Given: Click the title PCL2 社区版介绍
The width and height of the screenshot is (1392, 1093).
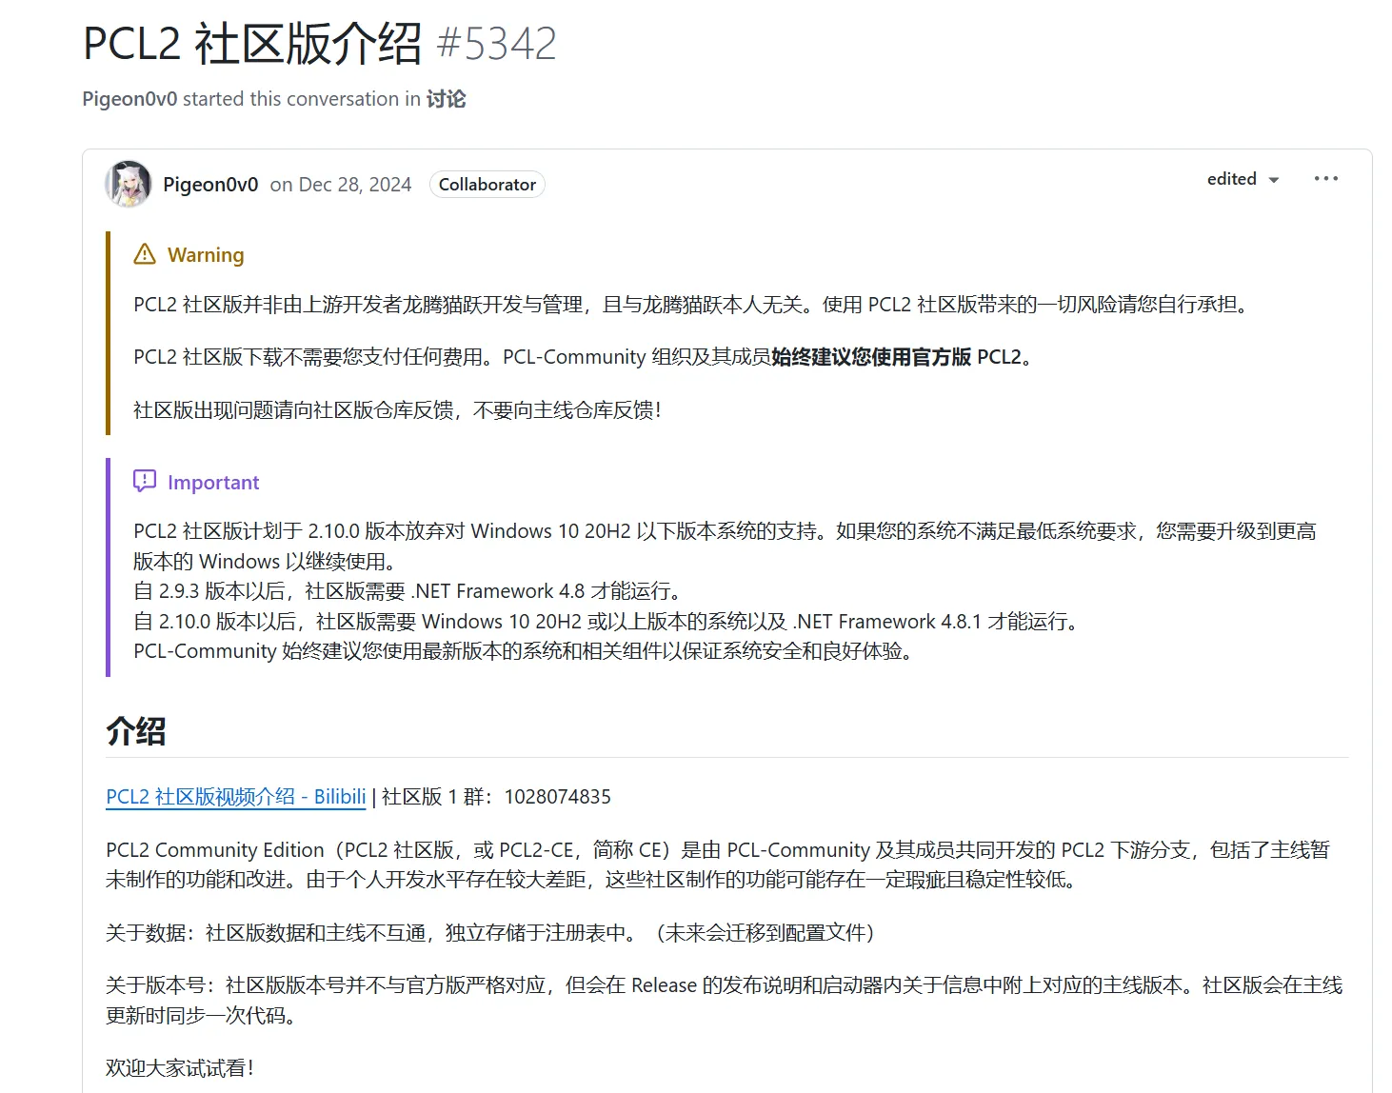Looking at the screenshot, I should pyautogui.click(x=252, y=44).
